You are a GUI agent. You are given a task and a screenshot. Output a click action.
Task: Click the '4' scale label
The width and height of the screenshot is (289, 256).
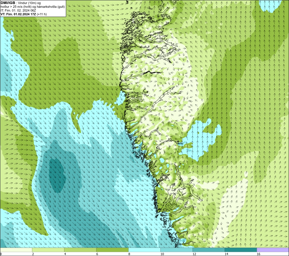(x=65, y=254)
